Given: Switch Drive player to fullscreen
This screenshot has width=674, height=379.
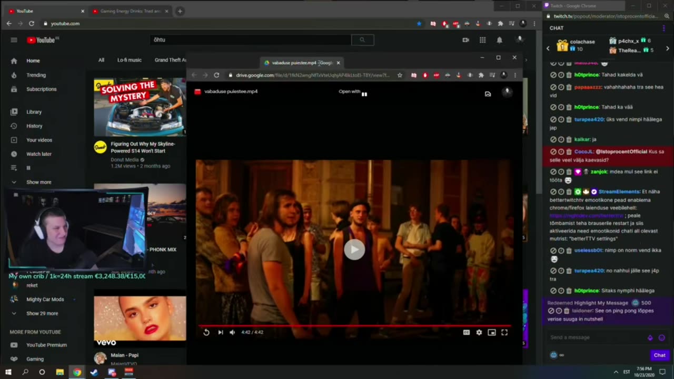Looking at the screenshot, I should coord(504,332).
